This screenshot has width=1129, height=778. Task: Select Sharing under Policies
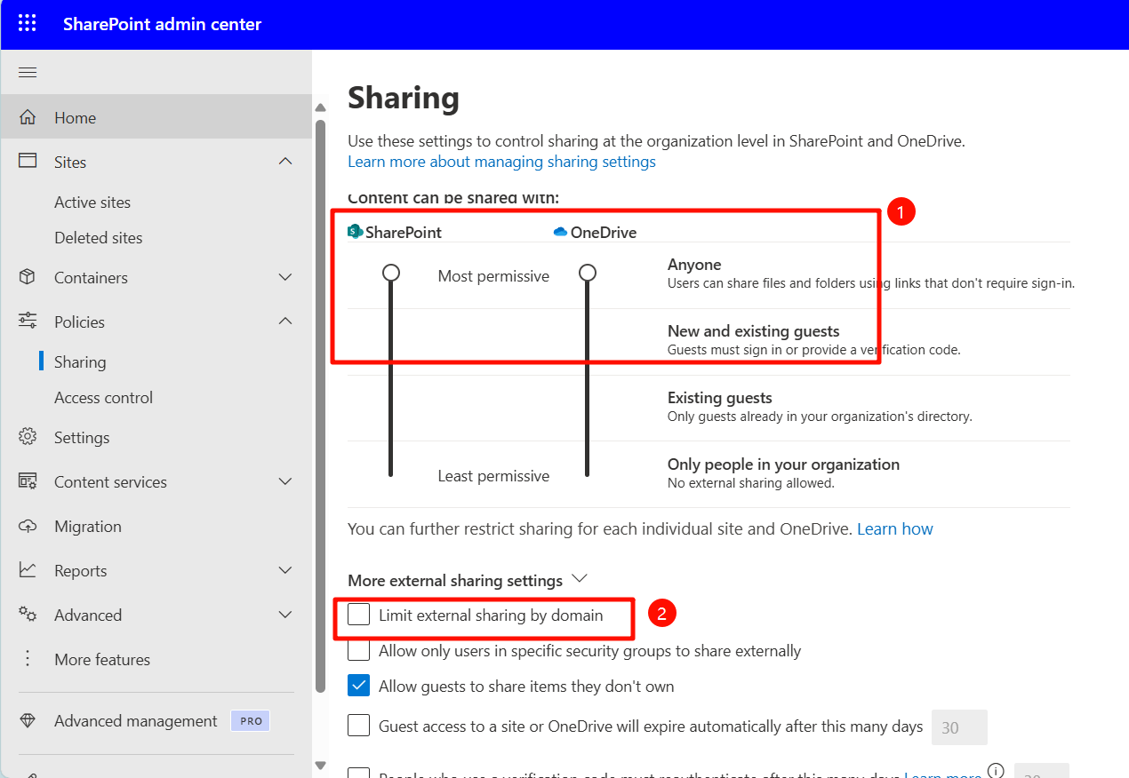[80, 361]
